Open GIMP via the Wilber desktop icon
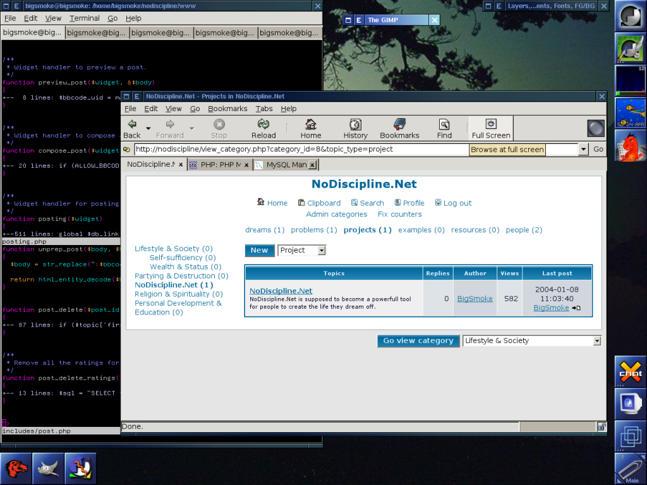 48,468
